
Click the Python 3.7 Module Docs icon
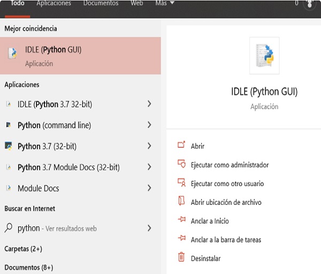point(9,167)
